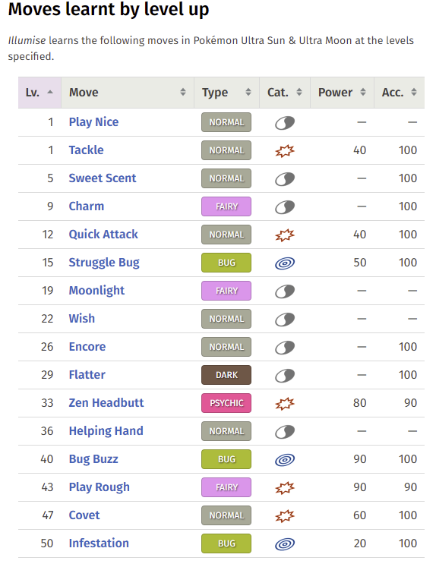Click the physical category icon for Zen Headbutt
This screenshot has width=436, height=567.
click(285, 403)
